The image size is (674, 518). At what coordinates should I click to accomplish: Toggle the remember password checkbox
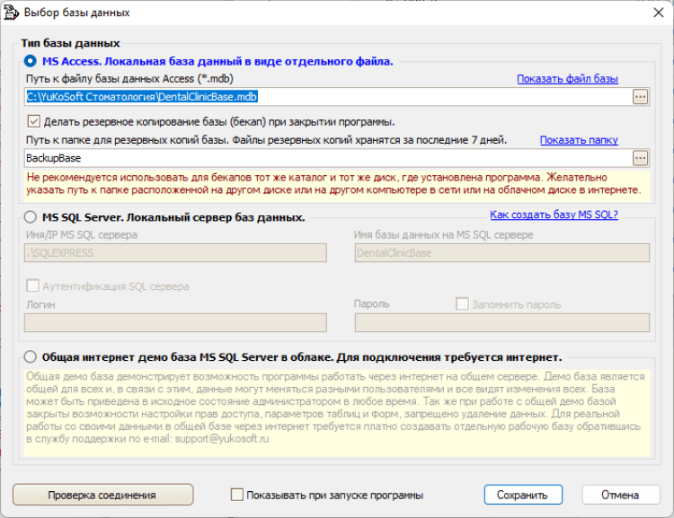(462, 304)
